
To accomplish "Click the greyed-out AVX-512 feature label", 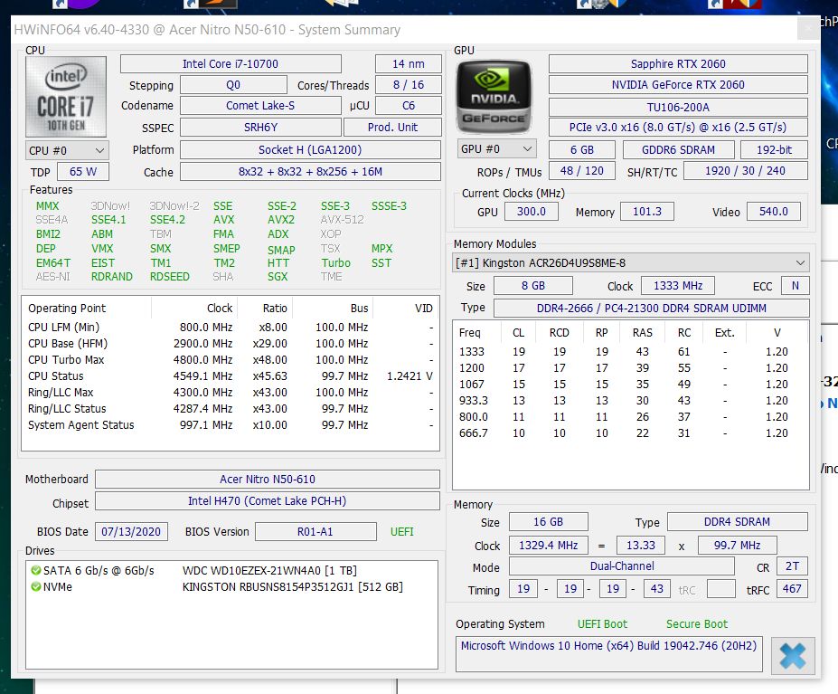I will coord(342,220).
